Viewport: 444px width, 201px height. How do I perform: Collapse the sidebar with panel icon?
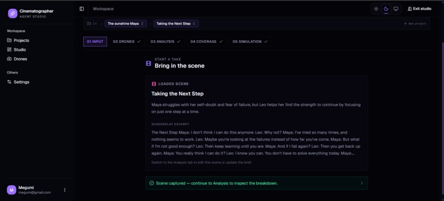[82, 9]
